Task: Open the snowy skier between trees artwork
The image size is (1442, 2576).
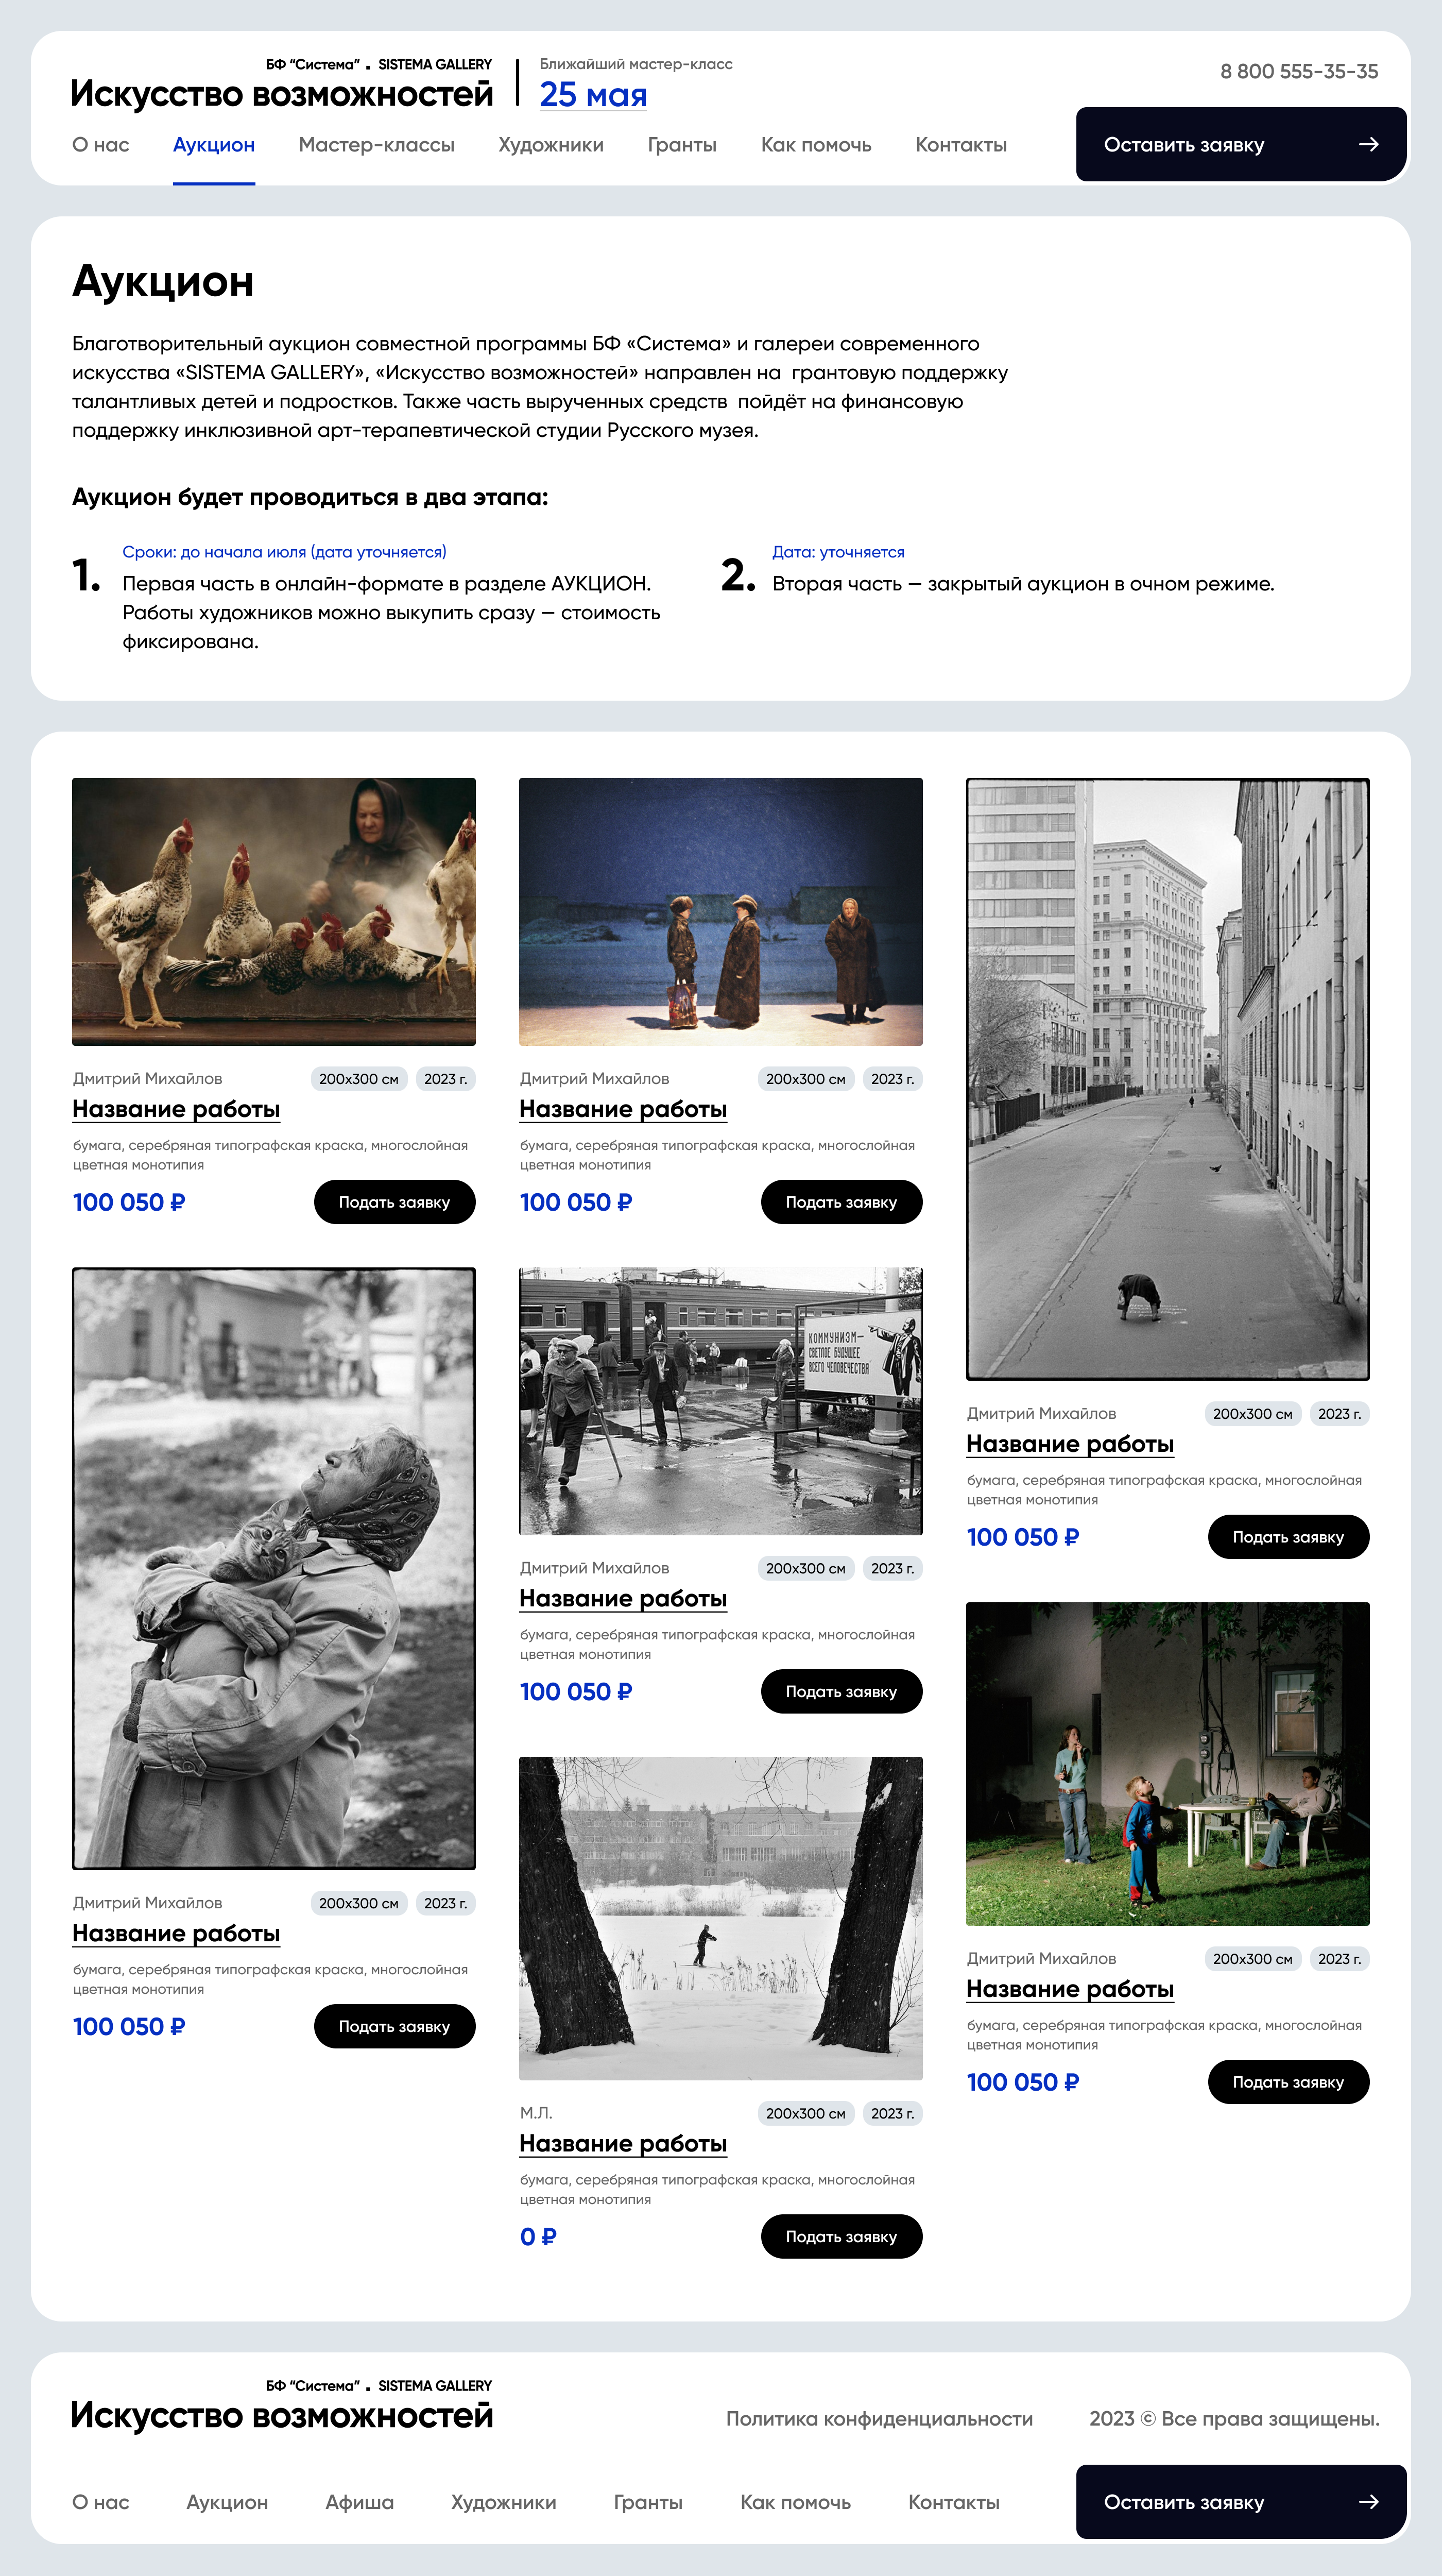Action: click(x=720, y=1918)
